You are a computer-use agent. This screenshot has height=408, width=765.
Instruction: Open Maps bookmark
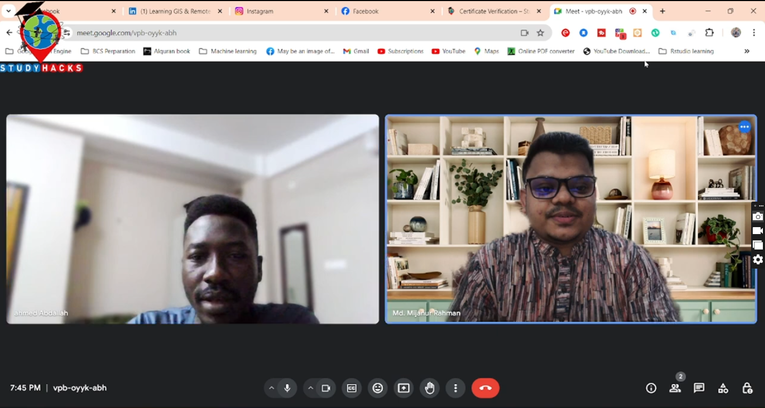pyautogui.click(x=487, y=52)
